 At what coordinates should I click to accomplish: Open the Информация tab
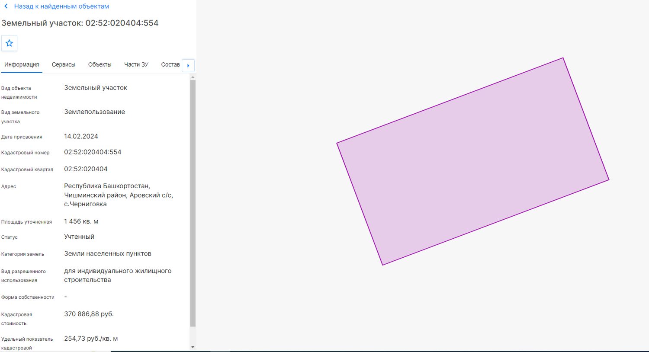point(22,64)
